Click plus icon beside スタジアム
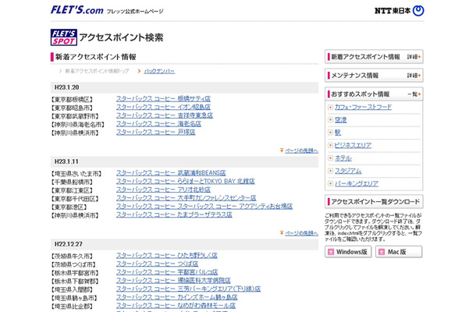 tap(330, 171)
